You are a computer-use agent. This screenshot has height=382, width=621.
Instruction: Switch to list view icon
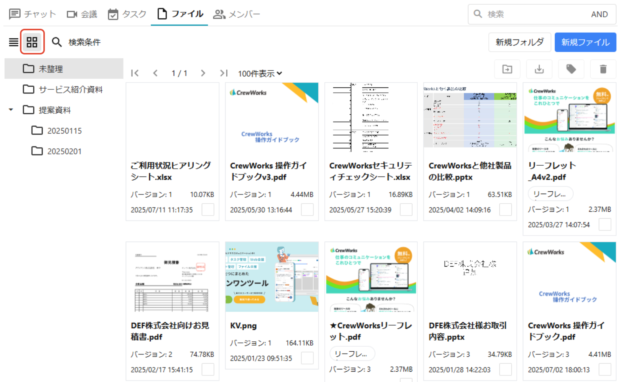pyautogui.click(x=13, y=42)
